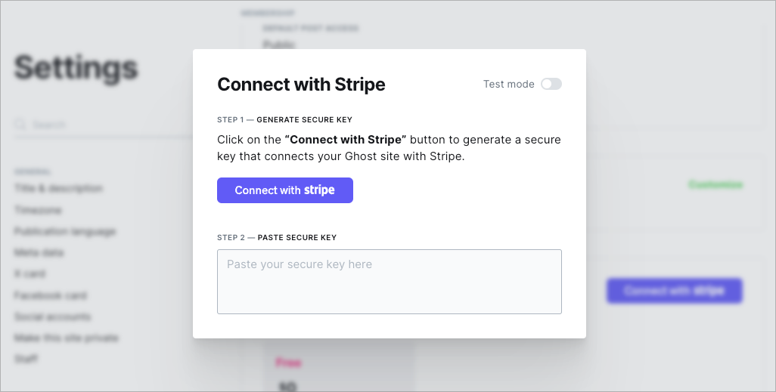Open Publication language settings item

click(x=65, y=231)
